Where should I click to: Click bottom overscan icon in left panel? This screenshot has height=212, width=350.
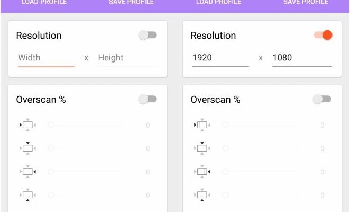coord(27,195)
